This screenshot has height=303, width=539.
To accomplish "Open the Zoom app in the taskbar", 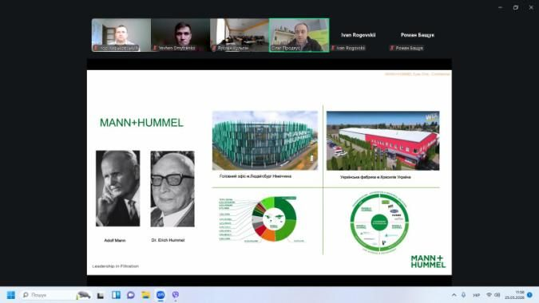I will (x=161, y=295).
